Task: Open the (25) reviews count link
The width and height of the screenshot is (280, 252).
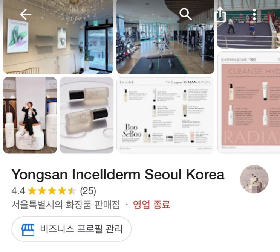Action: [88, 191]
